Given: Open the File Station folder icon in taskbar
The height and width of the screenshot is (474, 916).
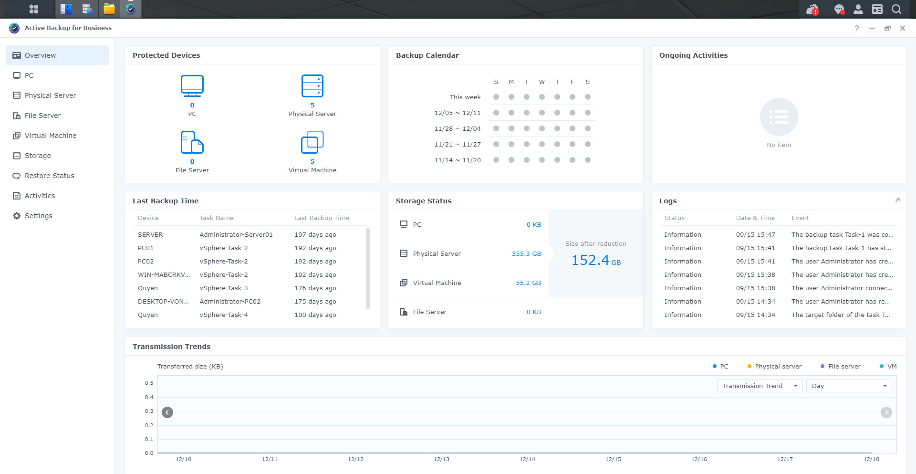Looking at the screenshot, I should pyautogui.click(x=109, y=9).
